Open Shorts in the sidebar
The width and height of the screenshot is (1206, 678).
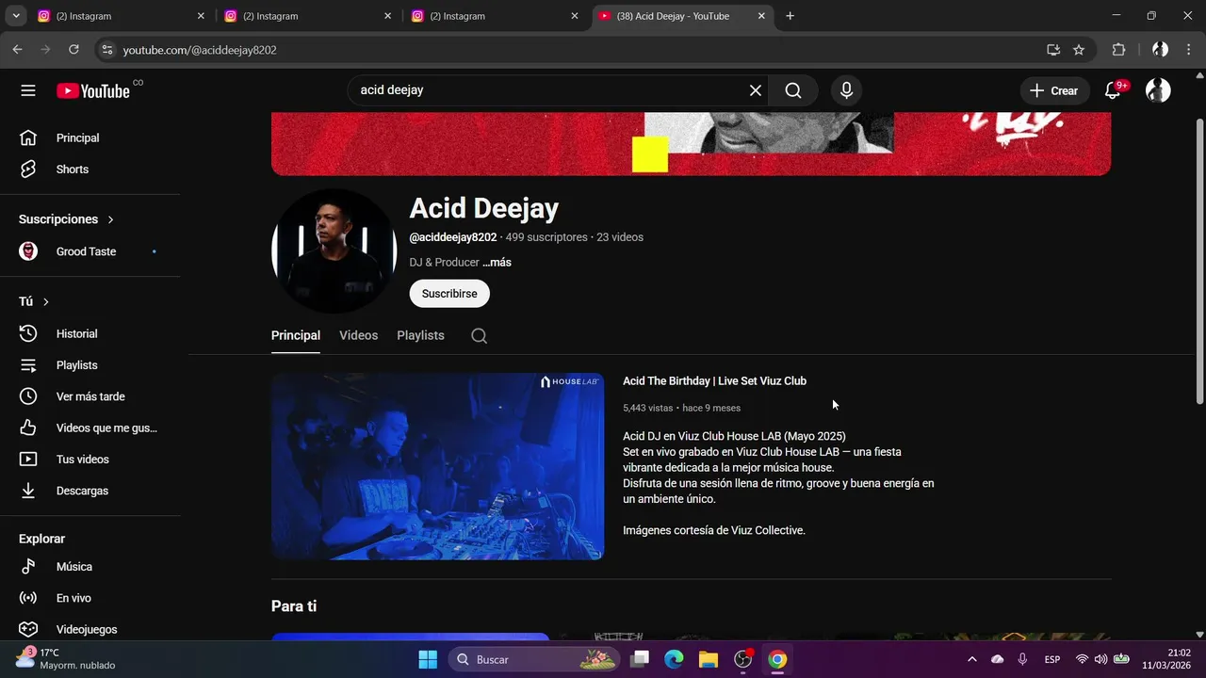point(90,169)
